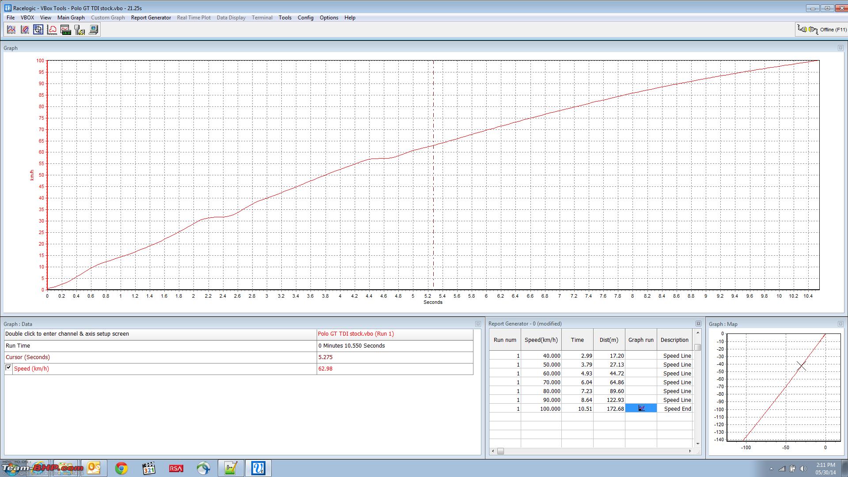848x477 pixels.
Task: Open the RSA application on the taskbar
Action: point(176,468)
